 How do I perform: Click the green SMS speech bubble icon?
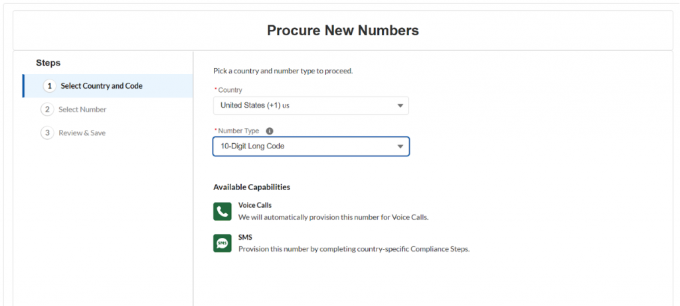click(x=222, y=243)
